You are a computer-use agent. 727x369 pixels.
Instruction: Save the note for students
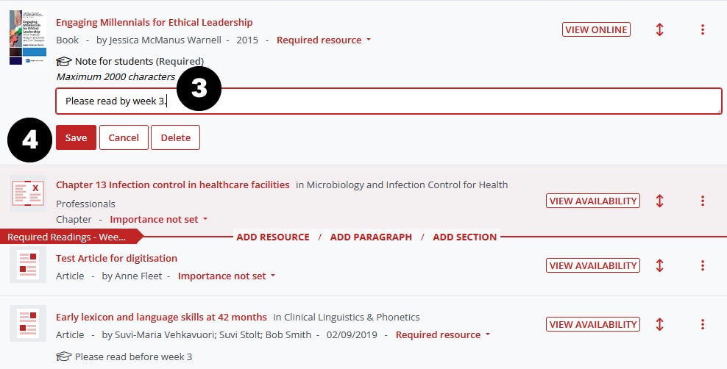[x=76, y=137]
